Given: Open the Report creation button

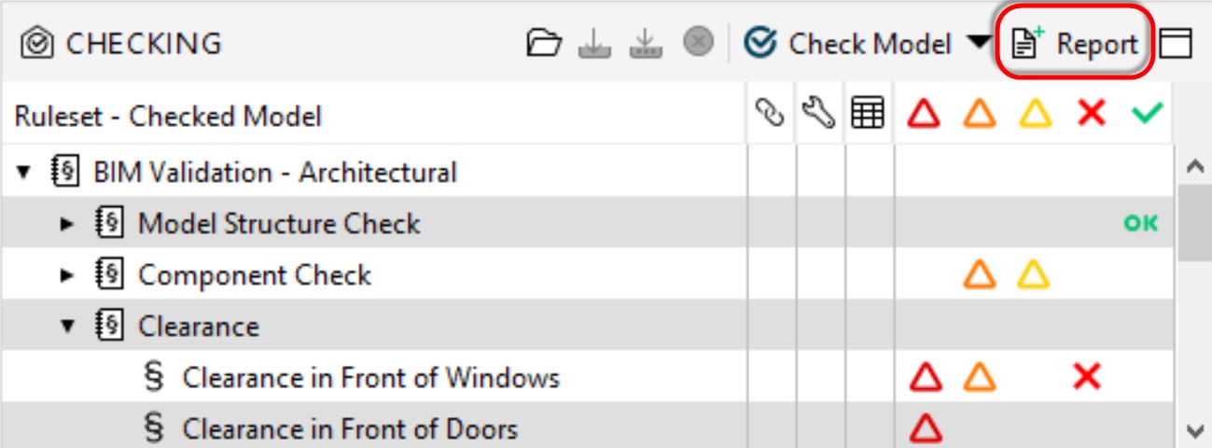Looking at the screenshot, I should [x=1076, y=43].
